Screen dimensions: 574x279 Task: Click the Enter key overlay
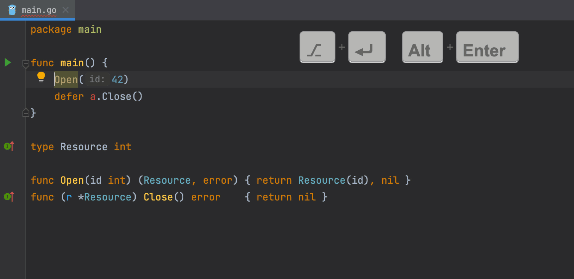[x=487, y=47]
